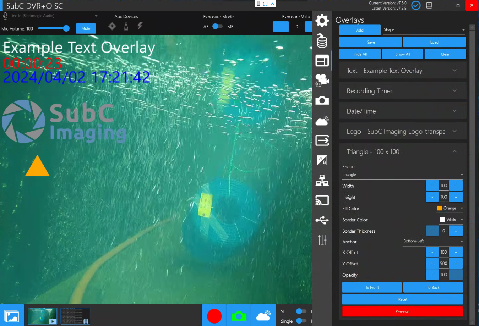Screen dimensions: 479x326
Task: Expand the Recording Timer overlay section
Action: pyautogui.click(x=402, y=91)
